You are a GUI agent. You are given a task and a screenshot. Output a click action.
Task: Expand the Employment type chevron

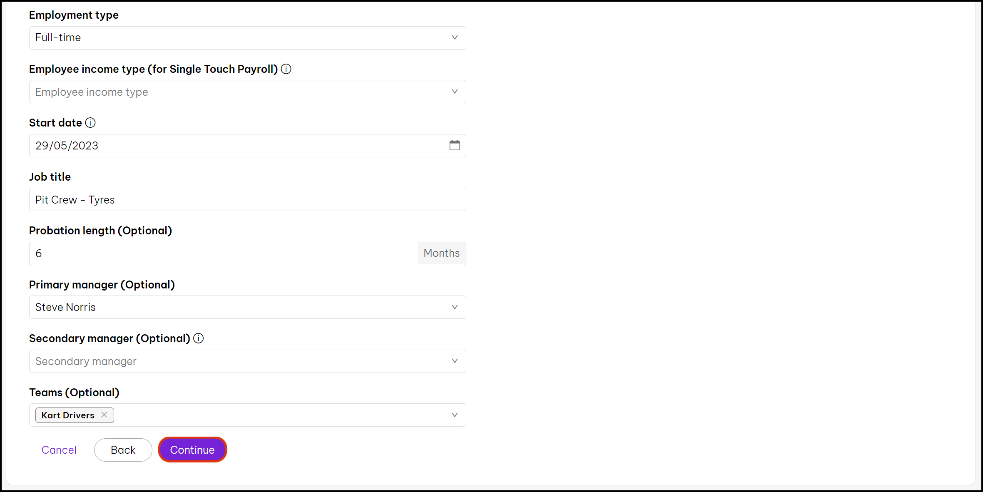click(x=455, y=37)
